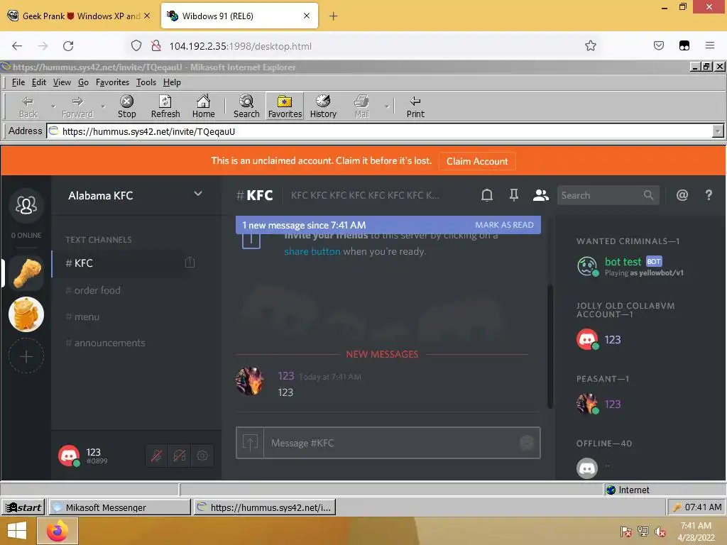The height and width of the screenshot is (545, 727).
Task: Click the username 123 above the chat message
Action: click(285, 376)
